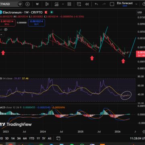Select the 5D date range
This screenshot has width=145, height=145.
coord(7,138)
